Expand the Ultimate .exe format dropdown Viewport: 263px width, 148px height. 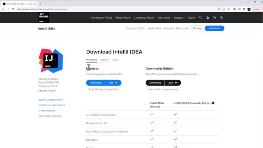pos(113,83)
